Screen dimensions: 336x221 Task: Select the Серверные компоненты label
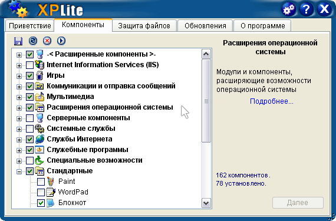88,118
